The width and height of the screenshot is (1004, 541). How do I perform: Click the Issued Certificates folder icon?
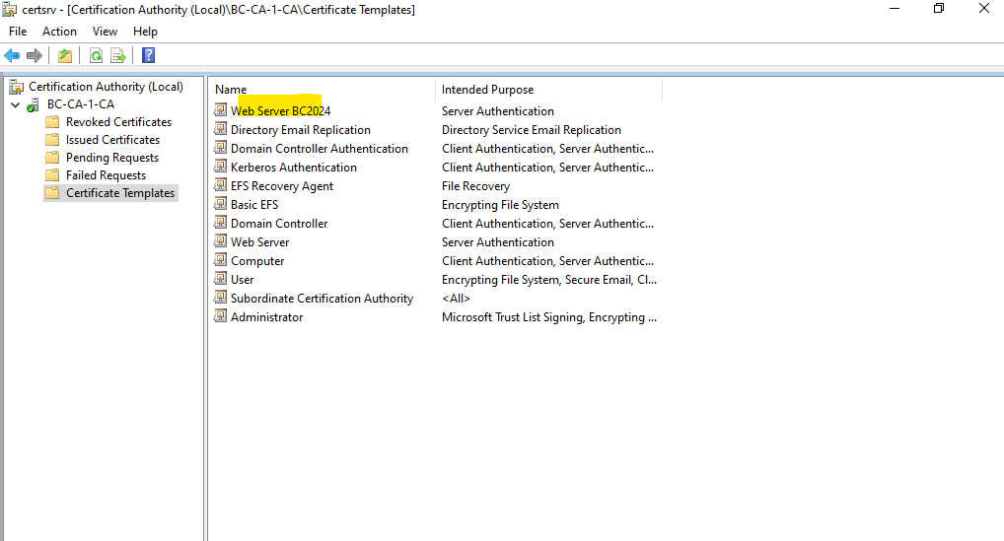tap(53, 140)
